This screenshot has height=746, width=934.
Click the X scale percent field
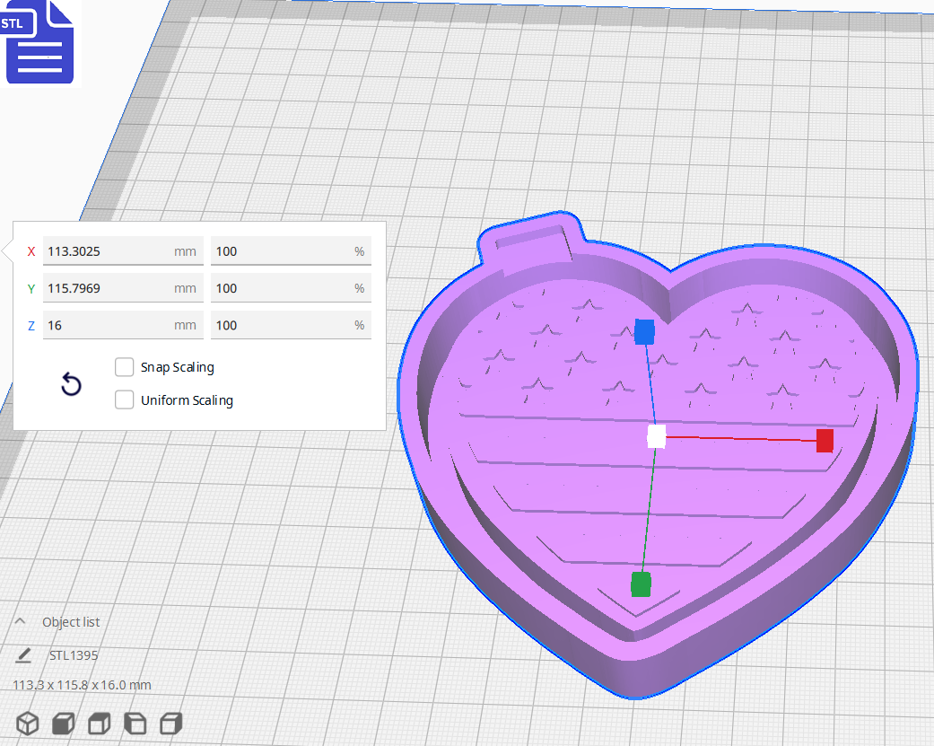click(283, 251)
